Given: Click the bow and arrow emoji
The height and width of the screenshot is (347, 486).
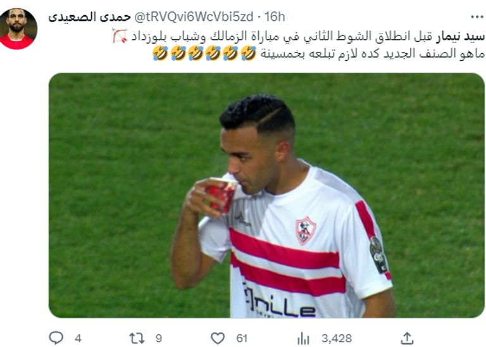Looking at the screenshot, I should [120, 36].
